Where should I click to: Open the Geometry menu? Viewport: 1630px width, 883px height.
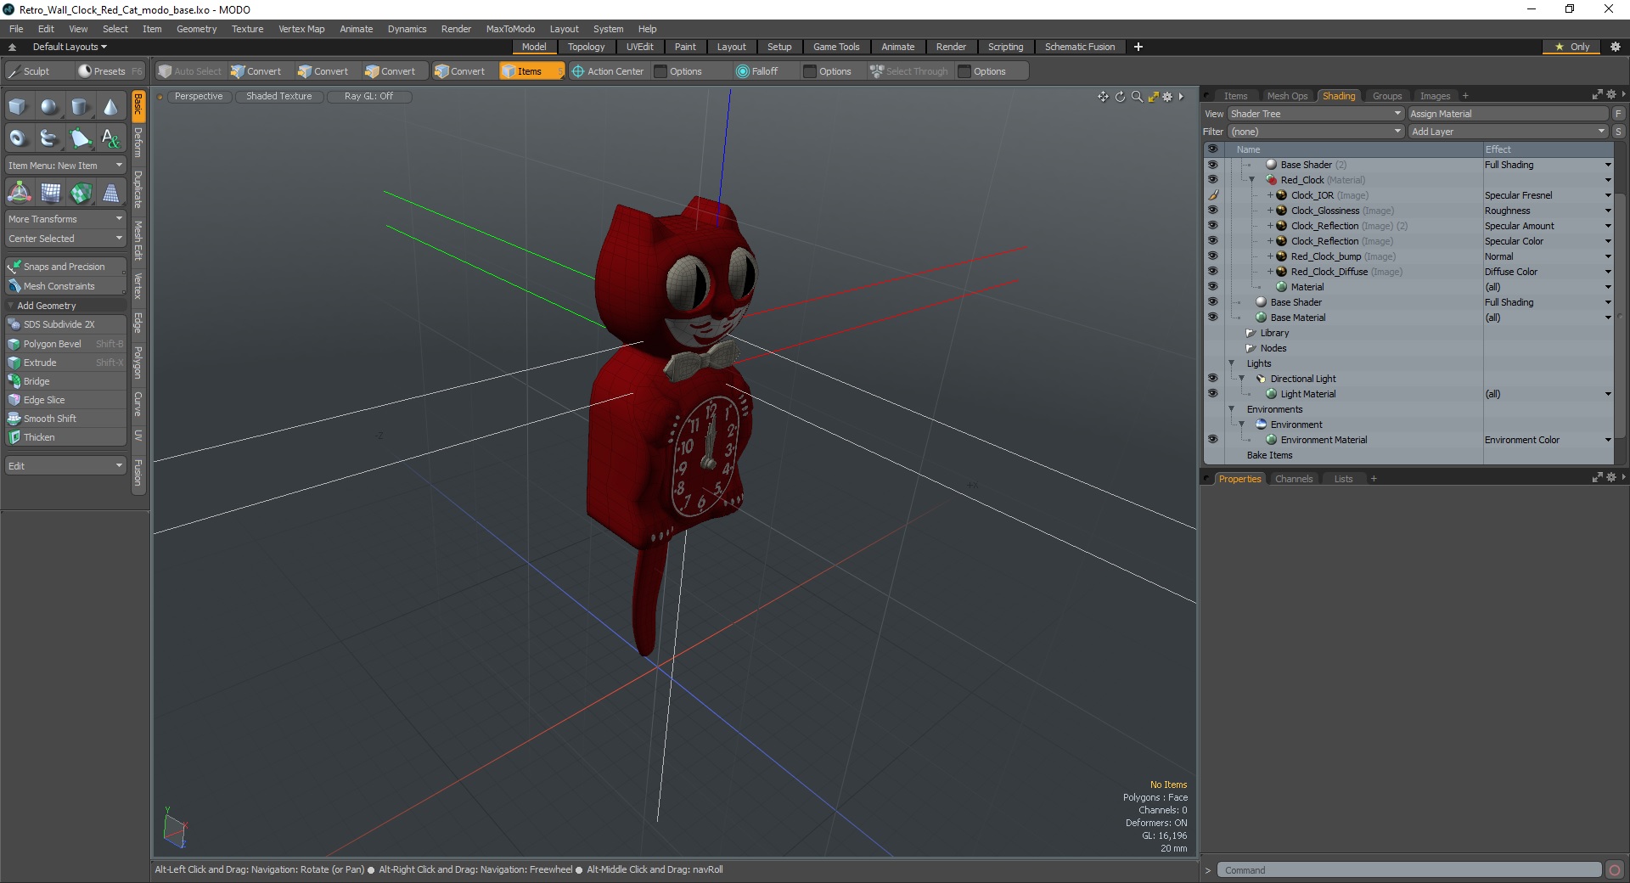(x=196, y=29)
